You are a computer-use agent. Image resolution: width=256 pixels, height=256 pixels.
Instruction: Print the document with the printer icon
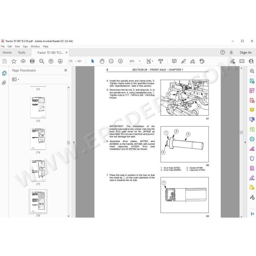[32, 61]
